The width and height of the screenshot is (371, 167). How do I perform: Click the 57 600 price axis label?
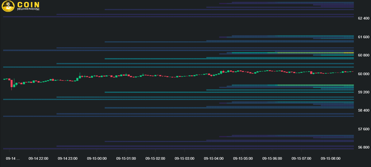[x=363, y=129]
